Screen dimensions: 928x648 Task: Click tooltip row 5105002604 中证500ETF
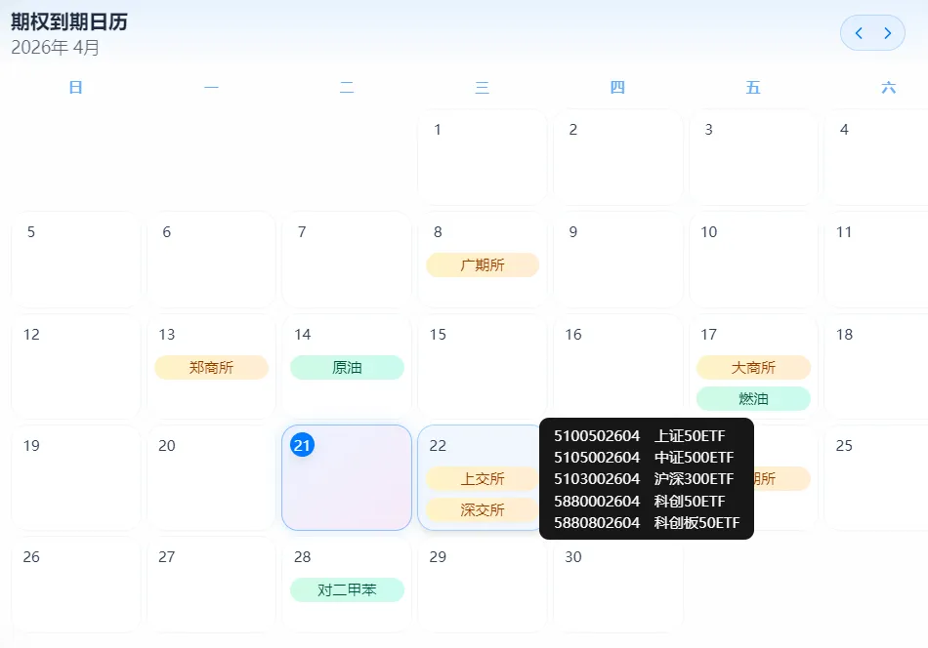click(644, 457)
